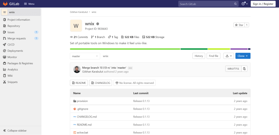
Task: Open the CHANGELOG button
Action: coord(101,83)
